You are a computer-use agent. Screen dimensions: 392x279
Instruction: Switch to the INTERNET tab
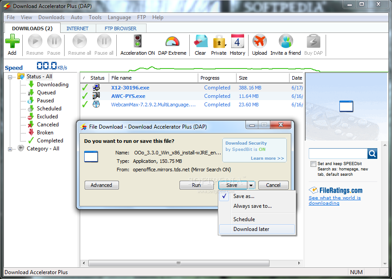click(78, 28)
